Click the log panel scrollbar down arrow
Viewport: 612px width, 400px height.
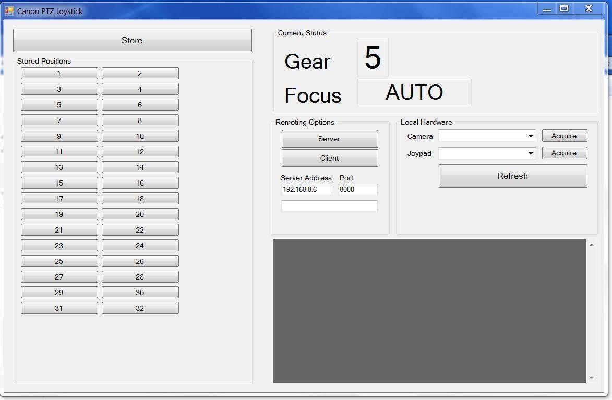pyautogui.click(x=592, y=378)
